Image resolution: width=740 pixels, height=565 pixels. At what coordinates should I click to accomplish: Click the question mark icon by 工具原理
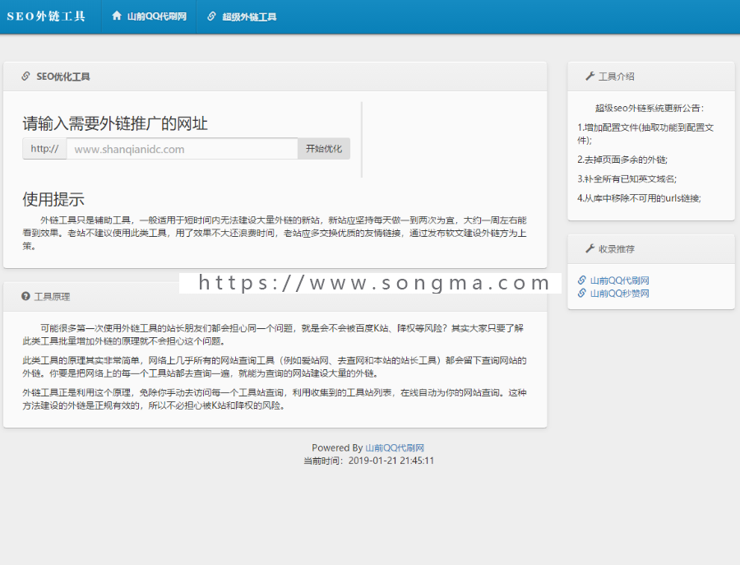click(25, 296)
